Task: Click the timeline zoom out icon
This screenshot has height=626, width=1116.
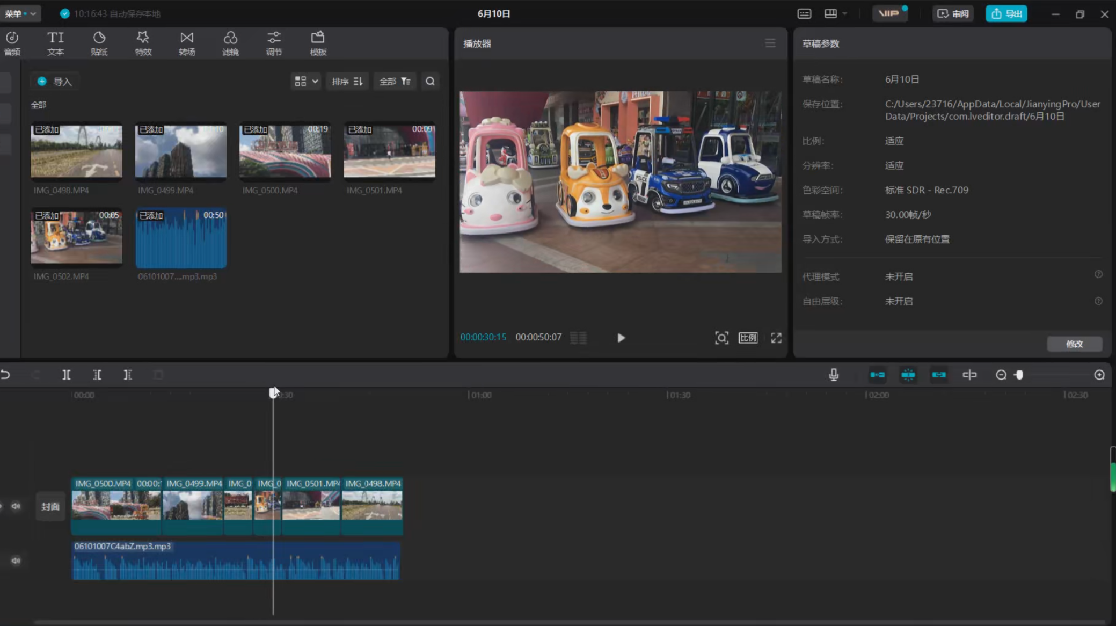Action: click(x=1001, y=375)
